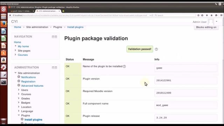Open a new browser tab
Image resolution: width=224 pixels, height=126 pixels.
click(63, 11)
